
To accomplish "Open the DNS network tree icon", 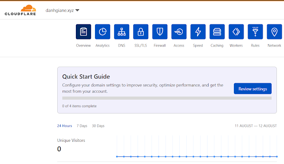I will [x=122, y=31].
